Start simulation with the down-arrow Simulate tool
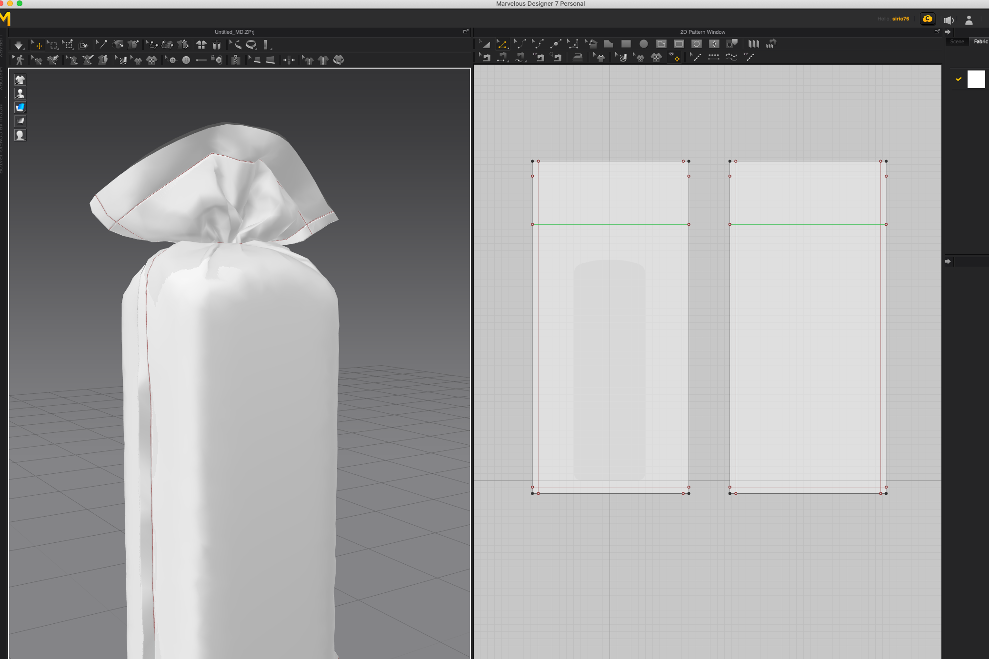This screenshot has width=989, height=659. click(x=18, y=45)
